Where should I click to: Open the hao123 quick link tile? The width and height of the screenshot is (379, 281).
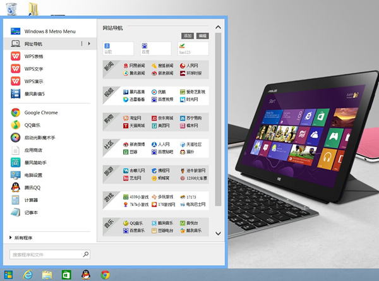pyautogui.click(x=193, y=49)
